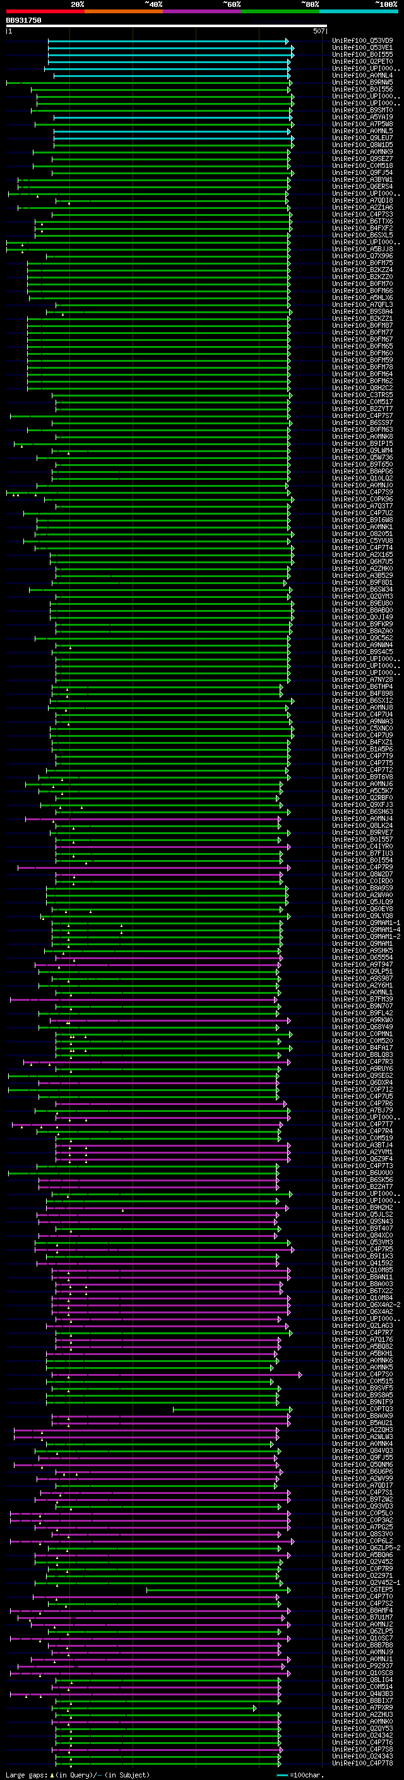Click label UniRef100_Q9MAM1-4
This screenshot has width=404, height=1780.
coord(366,930)
